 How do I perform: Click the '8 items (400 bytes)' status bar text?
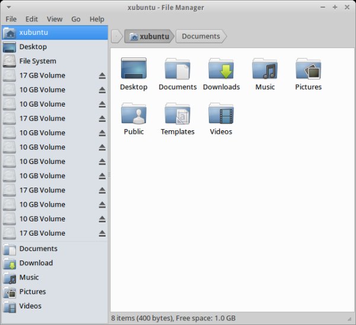142,318
